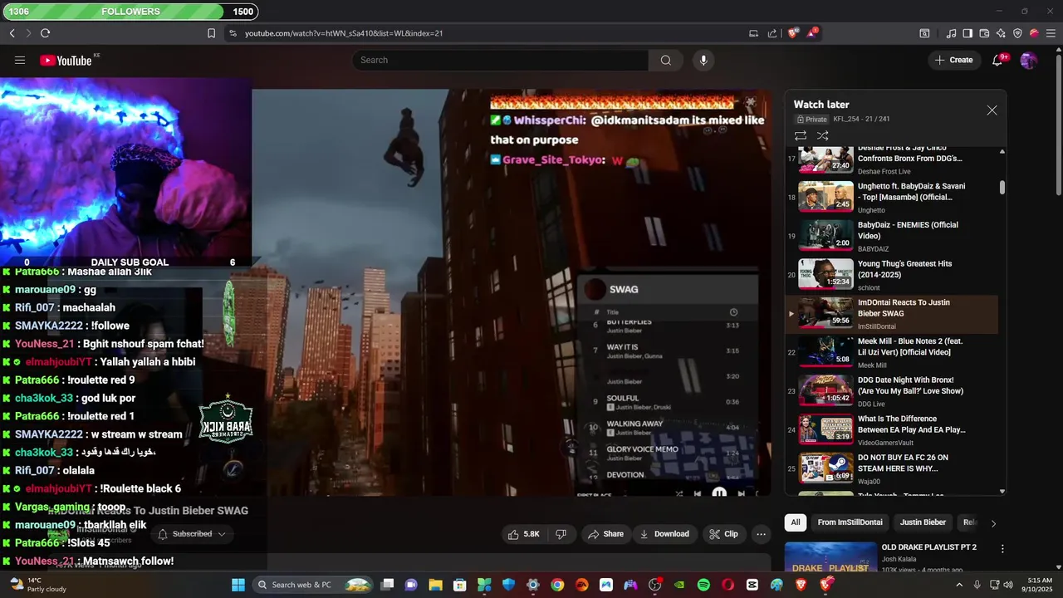Viewport: 1063px width, 598px height.
Task: Open Brave Shields lion icon in address bar
Action: pos(792,33)
